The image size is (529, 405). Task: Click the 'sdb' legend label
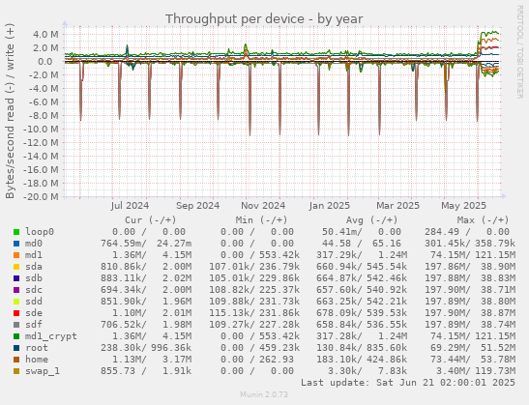pos(34,277)
